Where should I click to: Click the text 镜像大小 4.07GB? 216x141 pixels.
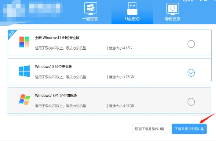[121, 106]
